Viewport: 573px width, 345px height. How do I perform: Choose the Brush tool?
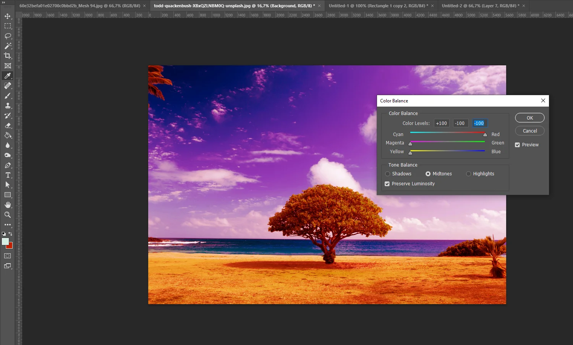coord(8,96)
